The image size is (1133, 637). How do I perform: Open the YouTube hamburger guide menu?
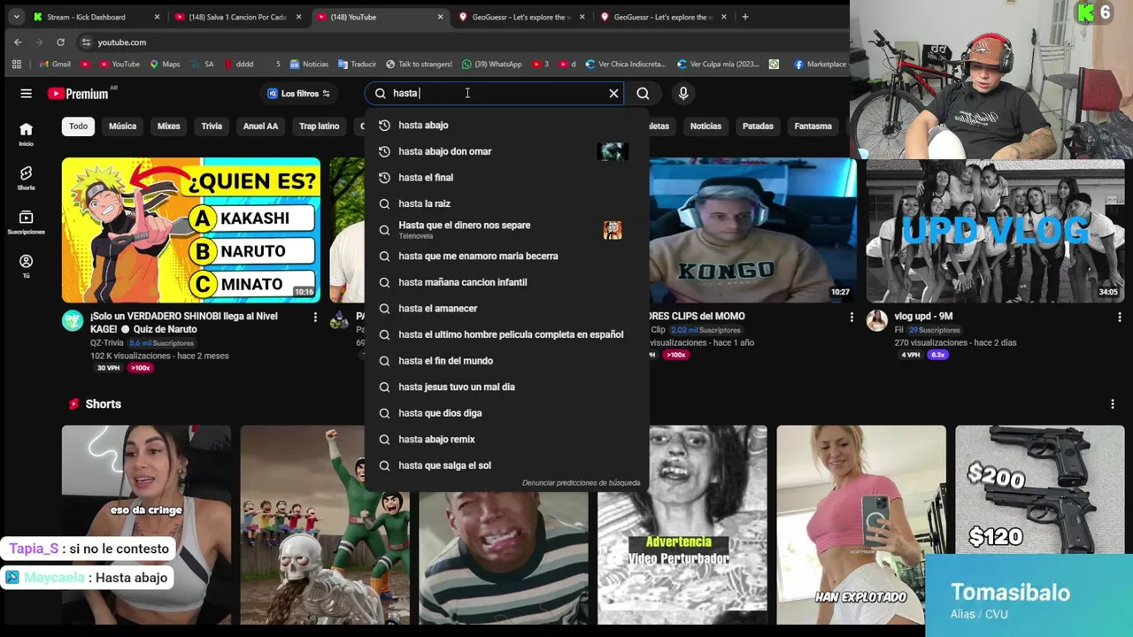[26, 93]
